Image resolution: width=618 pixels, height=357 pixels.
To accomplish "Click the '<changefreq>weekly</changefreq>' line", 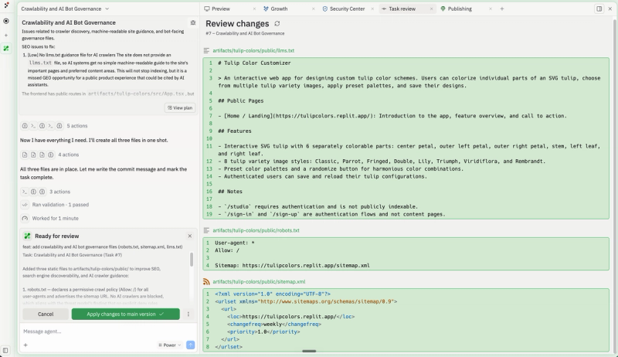I will tap(274, 325).
